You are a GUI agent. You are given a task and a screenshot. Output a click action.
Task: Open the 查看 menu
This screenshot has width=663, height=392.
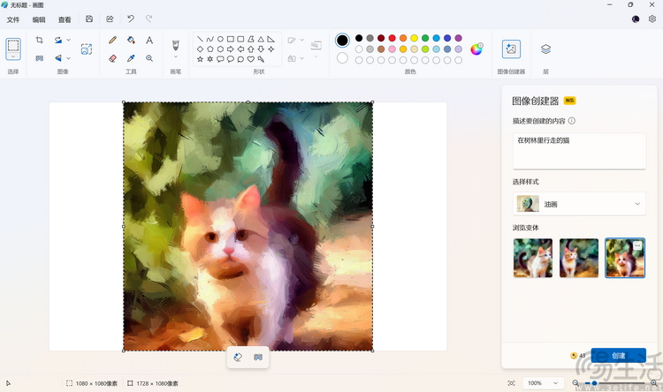(x=65, y=19)
